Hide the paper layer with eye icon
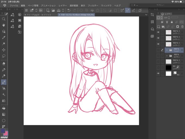 [158, 73]
